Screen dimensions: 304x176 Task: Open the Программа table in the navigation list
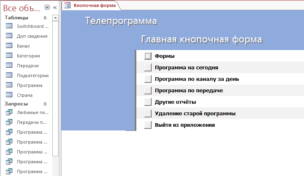(30, 85)
